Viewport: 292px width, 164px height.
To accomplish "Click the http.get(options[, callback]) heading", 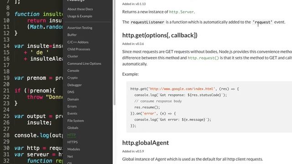I will click(x=160, y=36).
